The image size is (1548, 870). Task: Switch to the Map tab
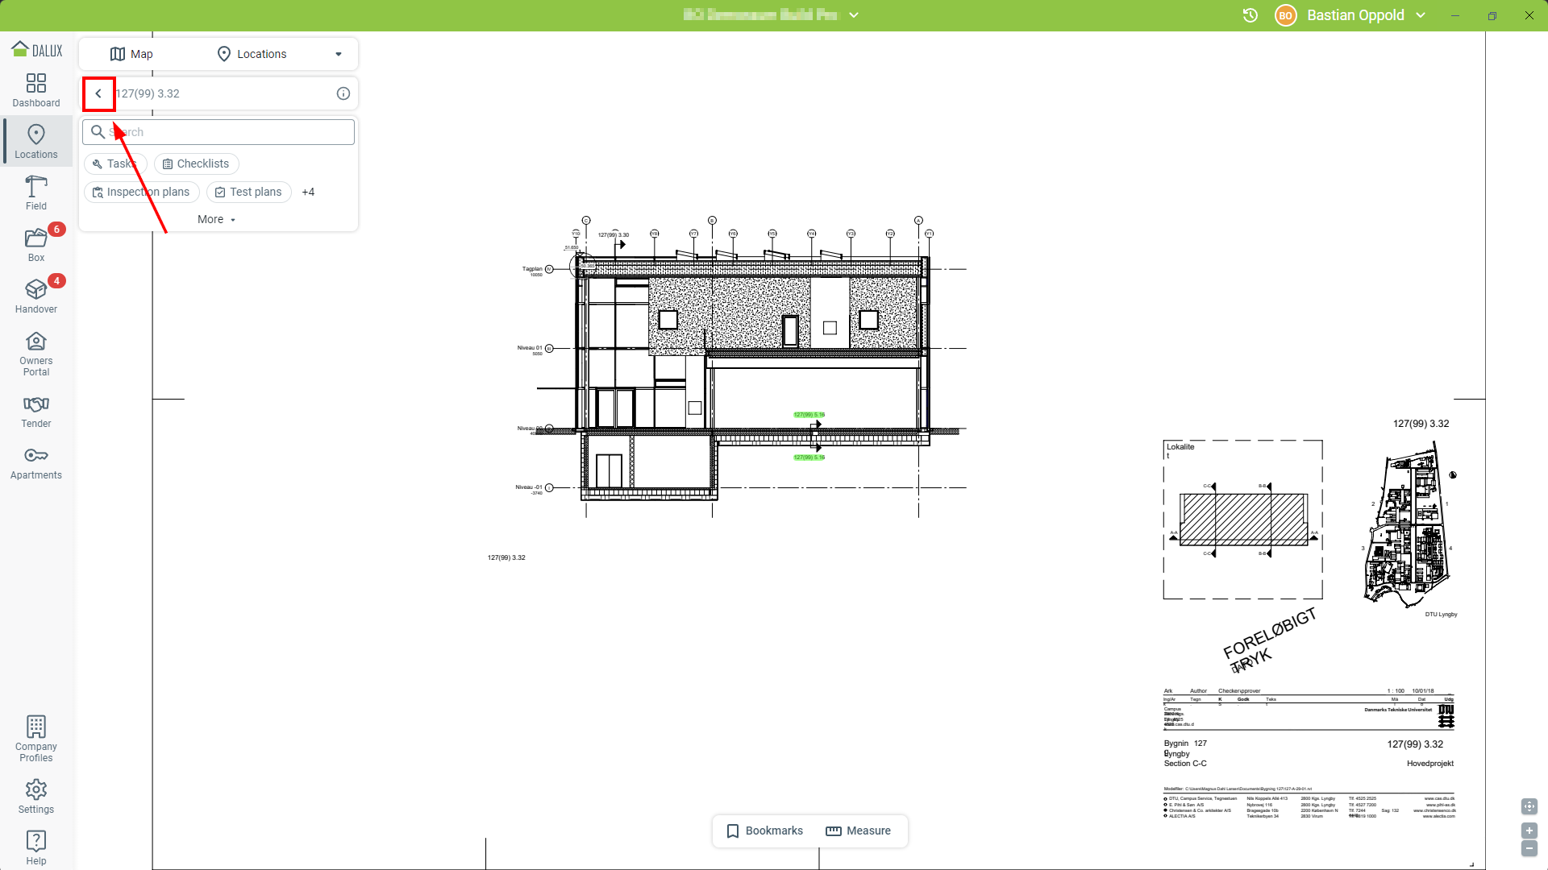click(131, 54)
